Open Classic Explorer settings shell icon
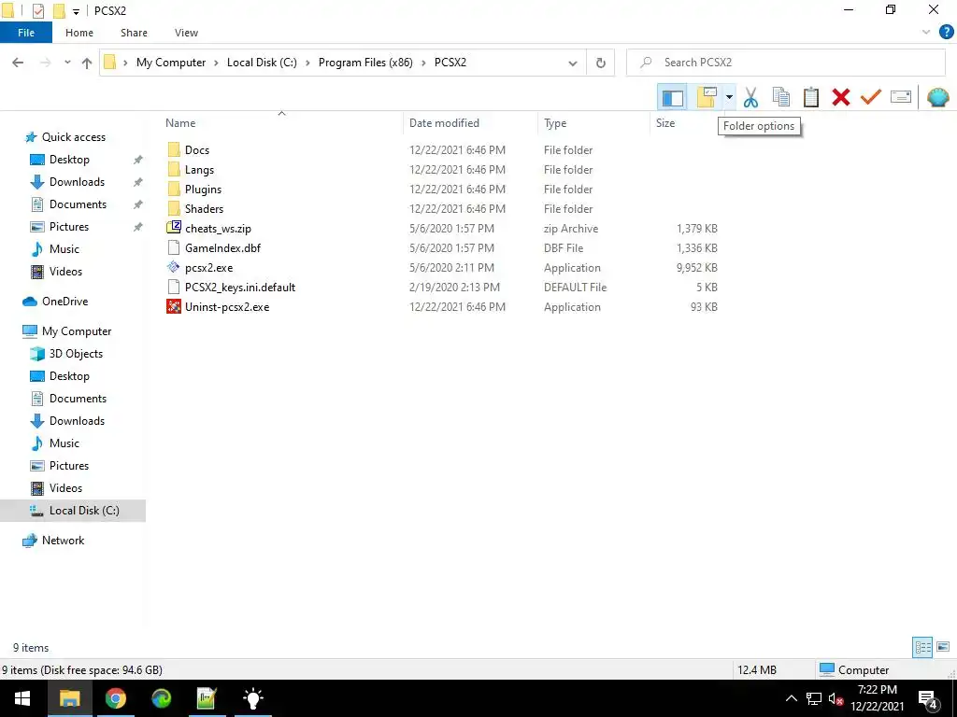 [x=937, y=97]
